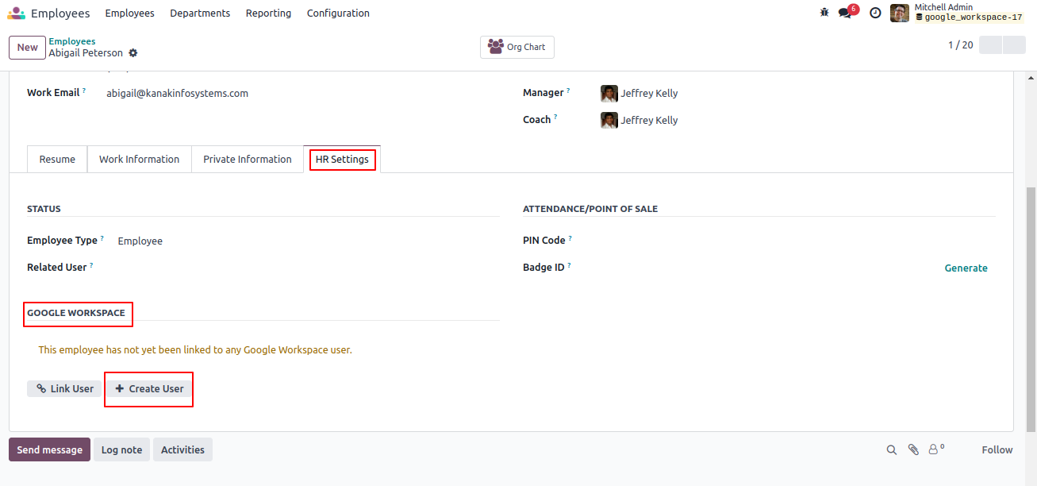Click the search magnifier icon in chatter
This screenshot has width=1037, height=486.
[892, 449]
